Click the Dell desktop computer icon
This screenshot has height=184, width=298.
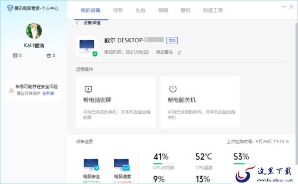click(x=87, y=46)
